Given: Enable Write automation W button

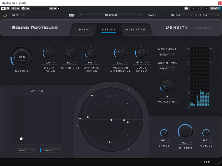Looking at the screenshot, I should click(18, 8).
